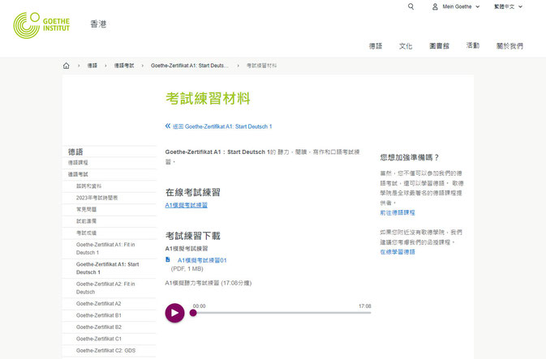Image resolution: width=546 pixels, height=359 pixels.
Task: Play the A1 listening audio
Action: click(174, 313)
